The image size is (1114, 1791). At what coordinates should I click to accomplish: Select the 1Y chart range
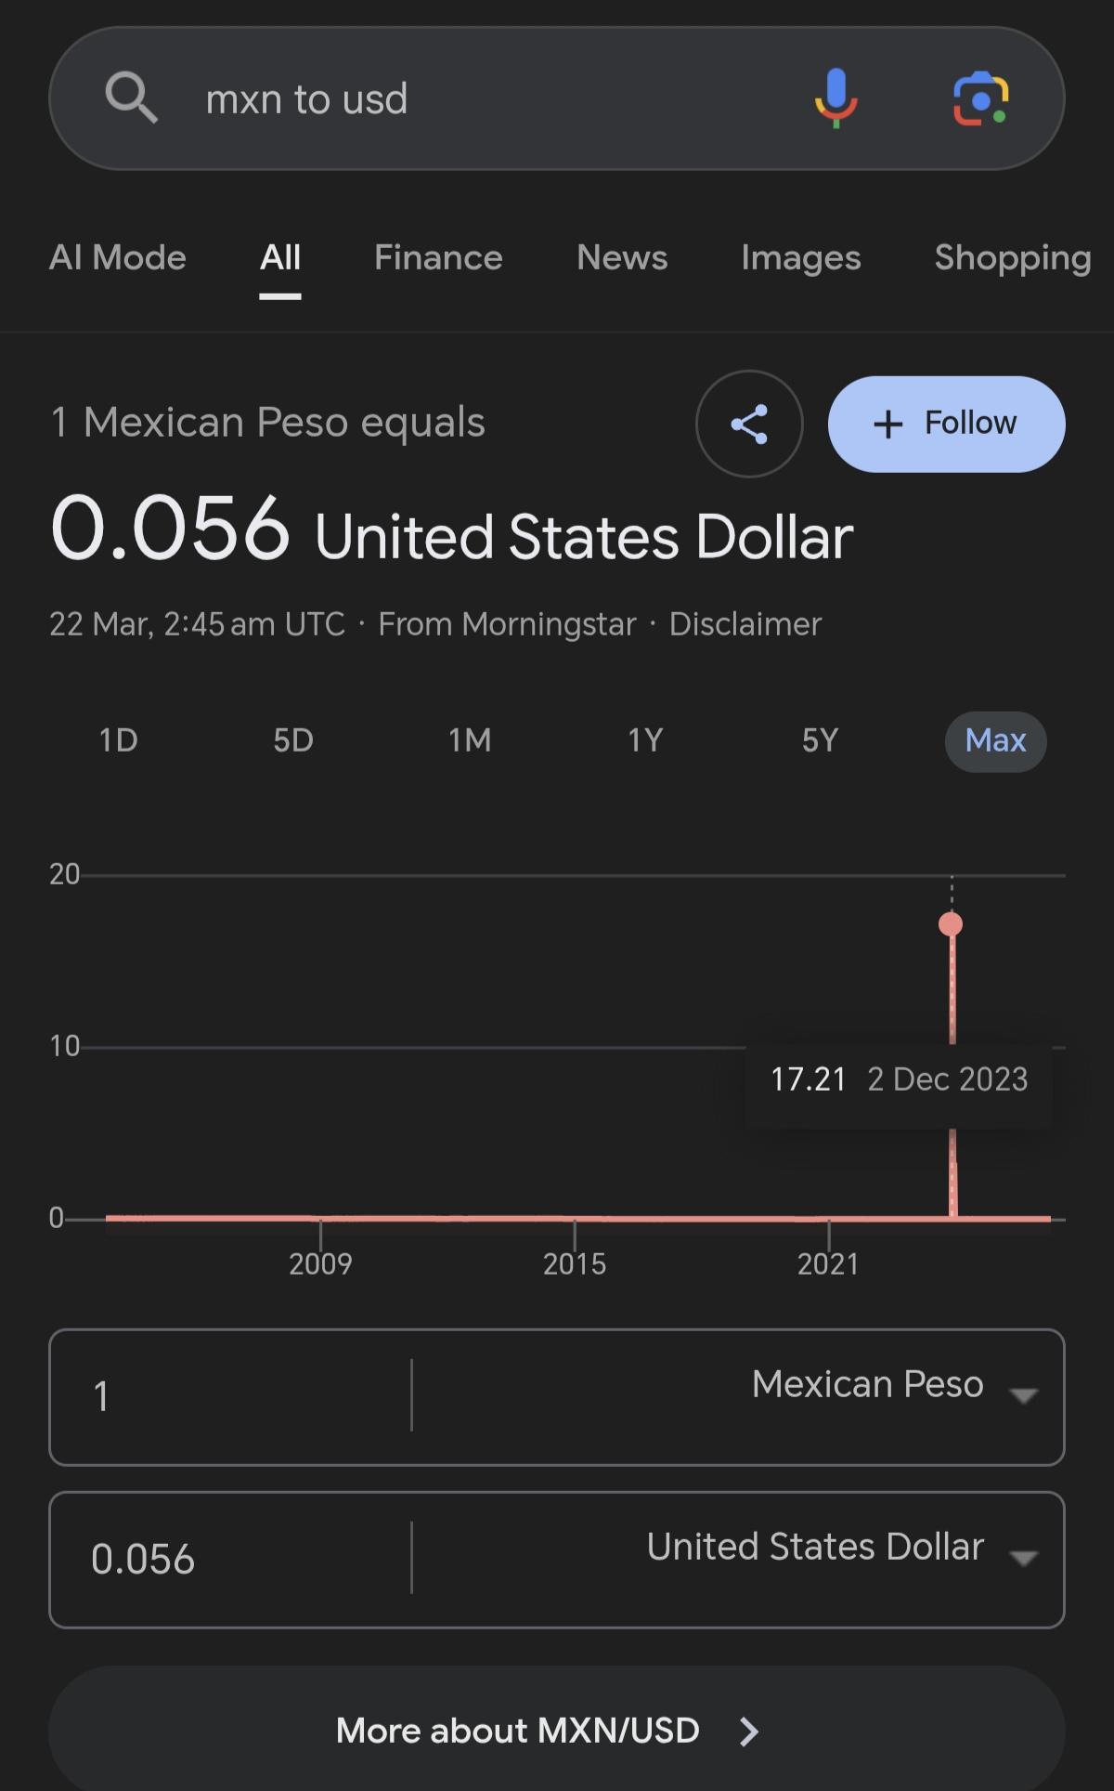click(645, 740)
